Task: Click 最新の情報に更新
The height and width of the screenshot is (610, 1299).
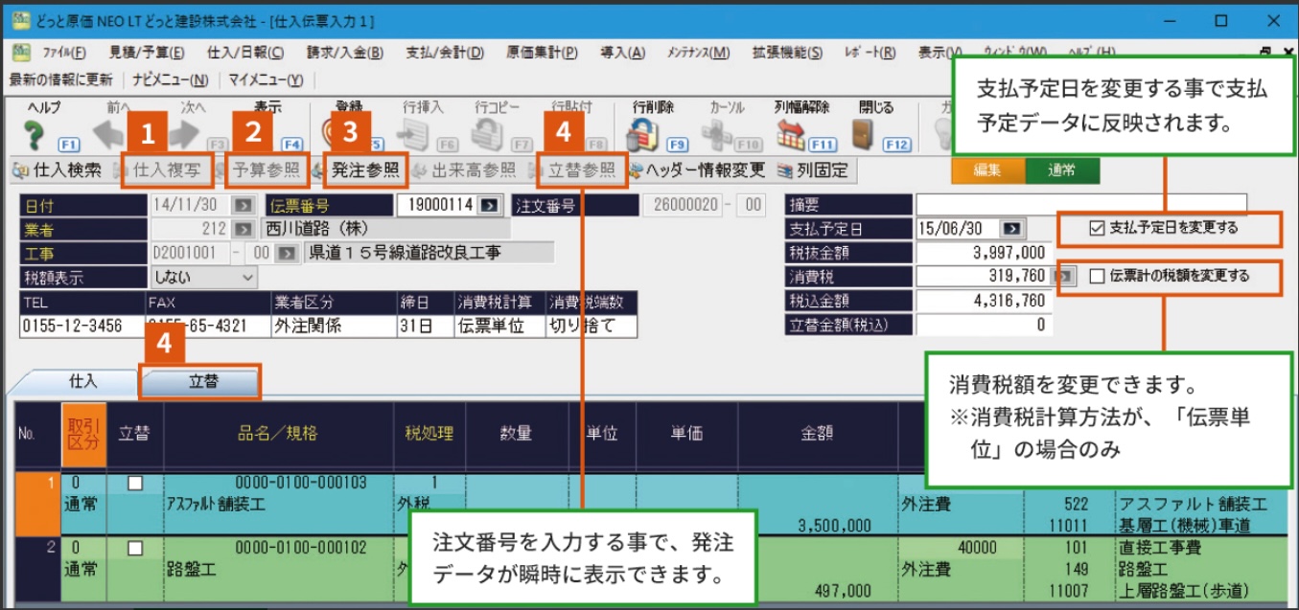Action: pos(60,79)
